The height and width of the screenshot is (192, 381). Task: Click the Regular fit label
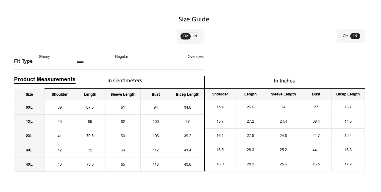point(121,57)
